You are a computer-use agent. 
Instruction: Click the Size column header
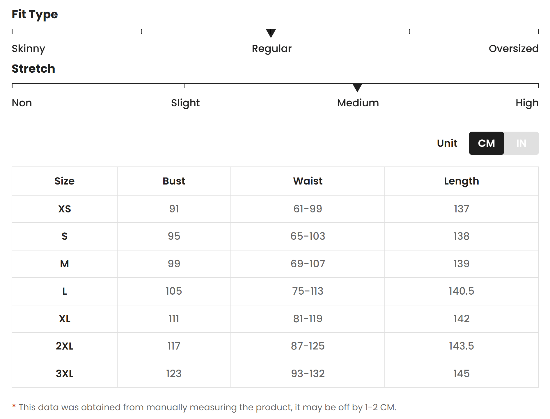coord(65,181)
